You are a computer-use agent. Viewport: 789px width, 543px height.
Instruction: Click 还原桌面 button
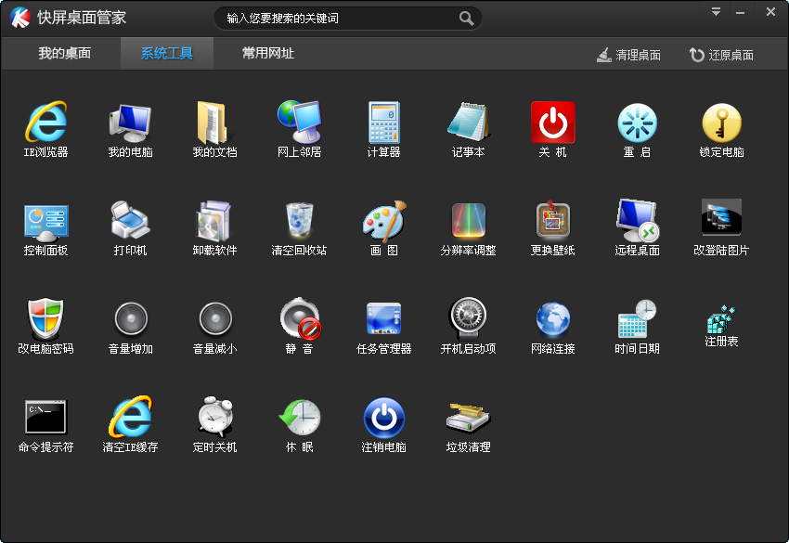pyautogui.click(x=721, y=55)
